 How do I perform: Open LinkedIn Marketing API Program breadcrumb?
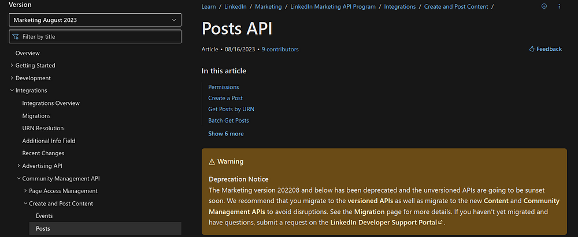333,6
